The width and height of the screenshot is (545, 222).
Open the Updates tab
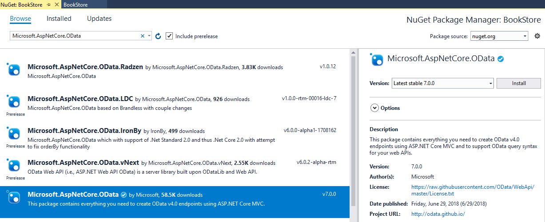click(99, 19)
